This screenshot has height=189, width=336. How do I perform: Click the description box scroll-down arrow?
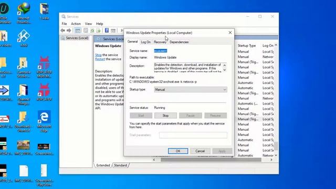pyautogui.click(x=225, y=70)
